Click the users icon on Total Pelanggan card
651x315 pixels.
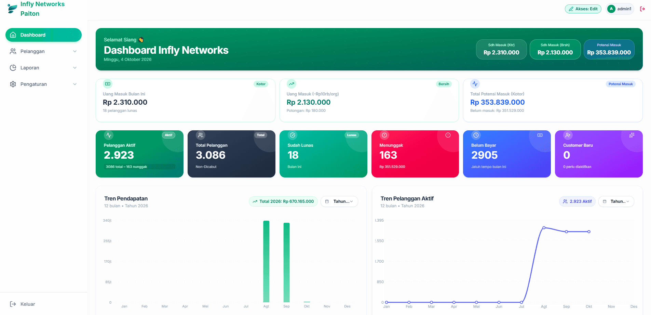pos(201,135)
